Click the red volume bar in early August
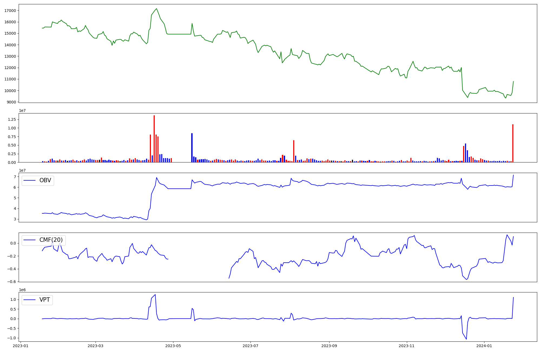Screen dimensions: 541x352 pyautogui.click(x=294, y=151)
